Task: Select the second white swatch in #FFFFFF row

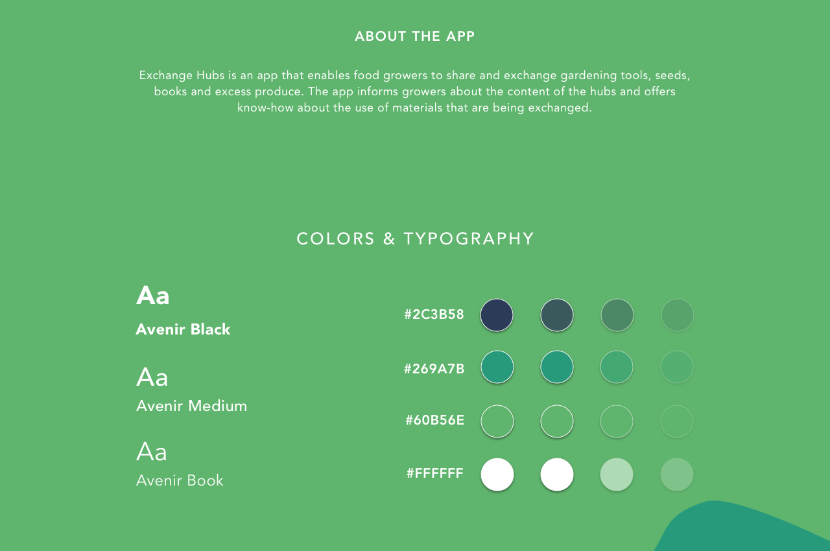Action: (557, 475)
